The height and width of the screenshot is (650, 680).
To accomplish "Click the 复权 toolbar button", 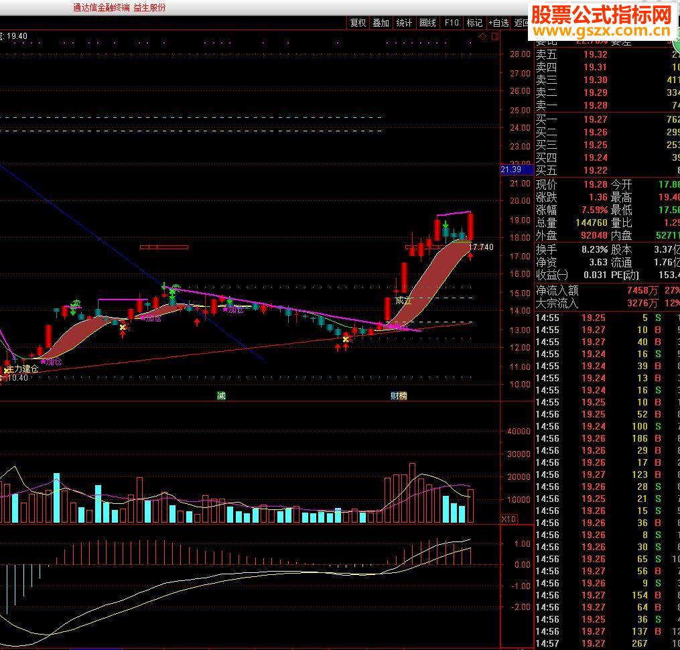I will tap(358, 23).
